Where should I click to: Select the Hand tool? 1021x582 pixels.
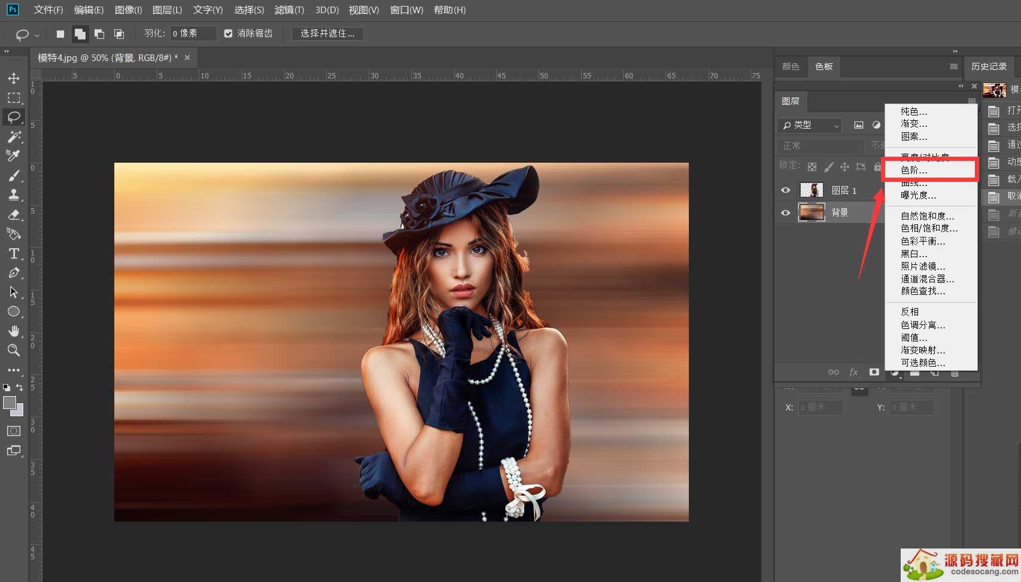coord(14,331)
